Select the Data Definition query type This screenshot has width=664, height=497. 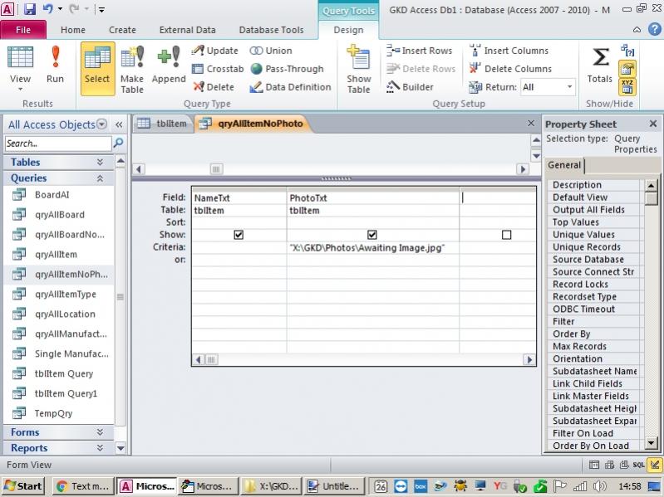291,87
